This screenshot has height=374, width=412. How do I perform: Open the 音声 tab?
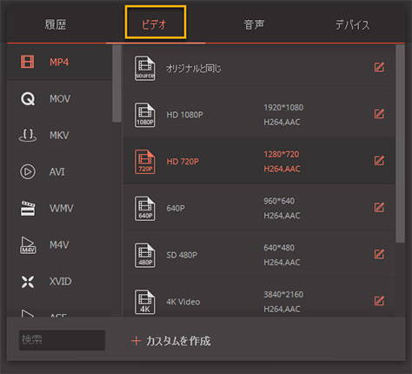coord(254,24)
